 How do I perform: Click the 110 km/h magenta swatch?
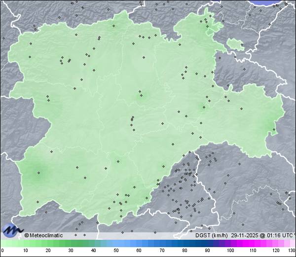(x=253, y=243)
